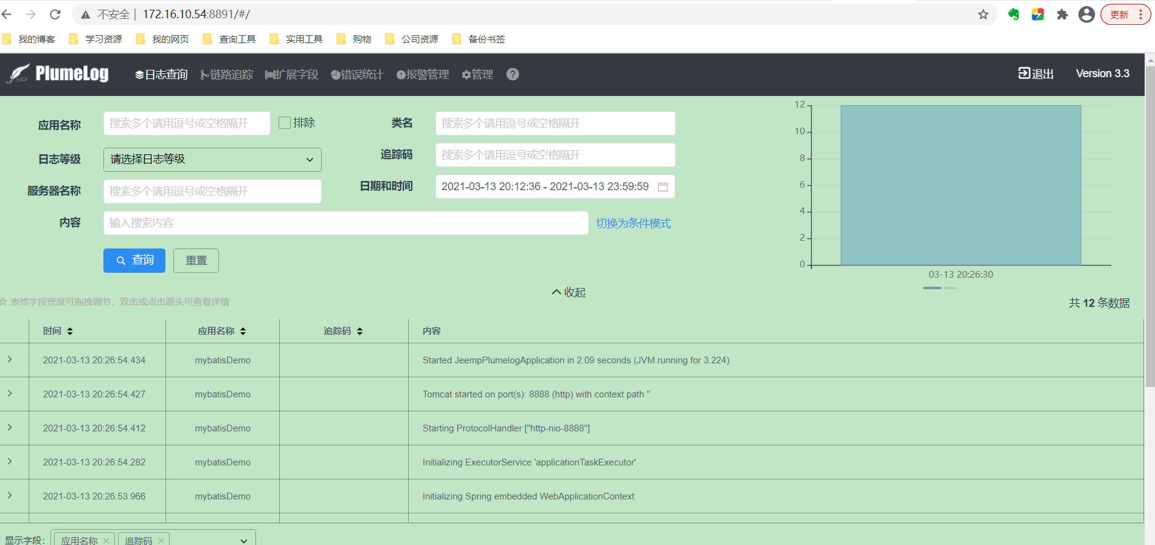The width and height of the screenshot is (1155, 545).
Task: Open the help question mark icon
Action: 513,74
